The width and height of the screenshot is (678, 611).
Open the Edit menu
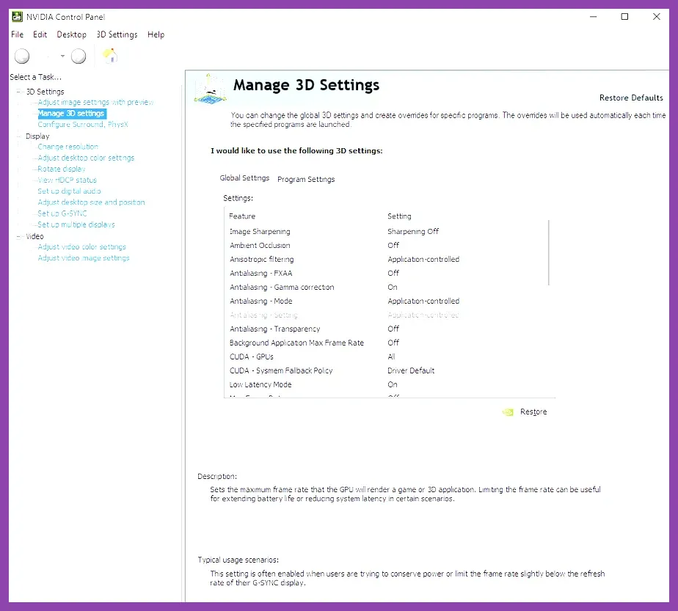(x=40, y=34)
